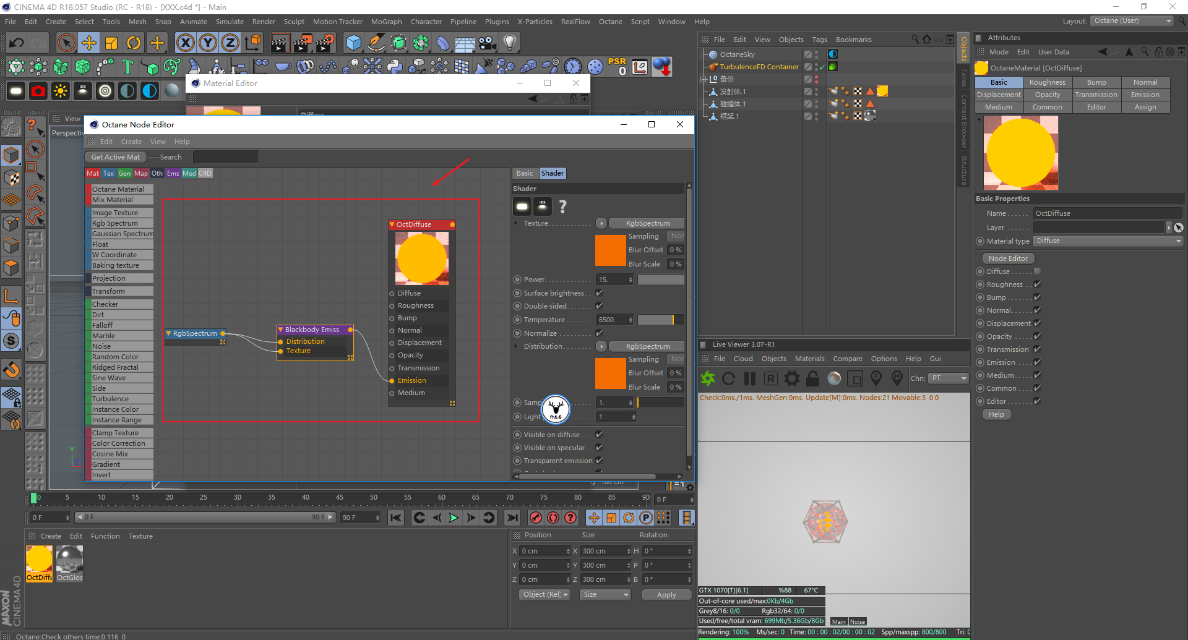Viewport: 1188px width, 640px height.
Task: Open Live Viewer settings gear
Action: pos(792,378)
